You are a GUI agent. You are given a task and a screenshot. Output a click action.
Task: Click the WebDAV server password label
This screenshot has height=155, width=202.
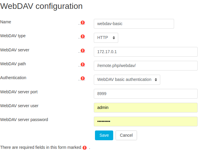pos(24,120)
